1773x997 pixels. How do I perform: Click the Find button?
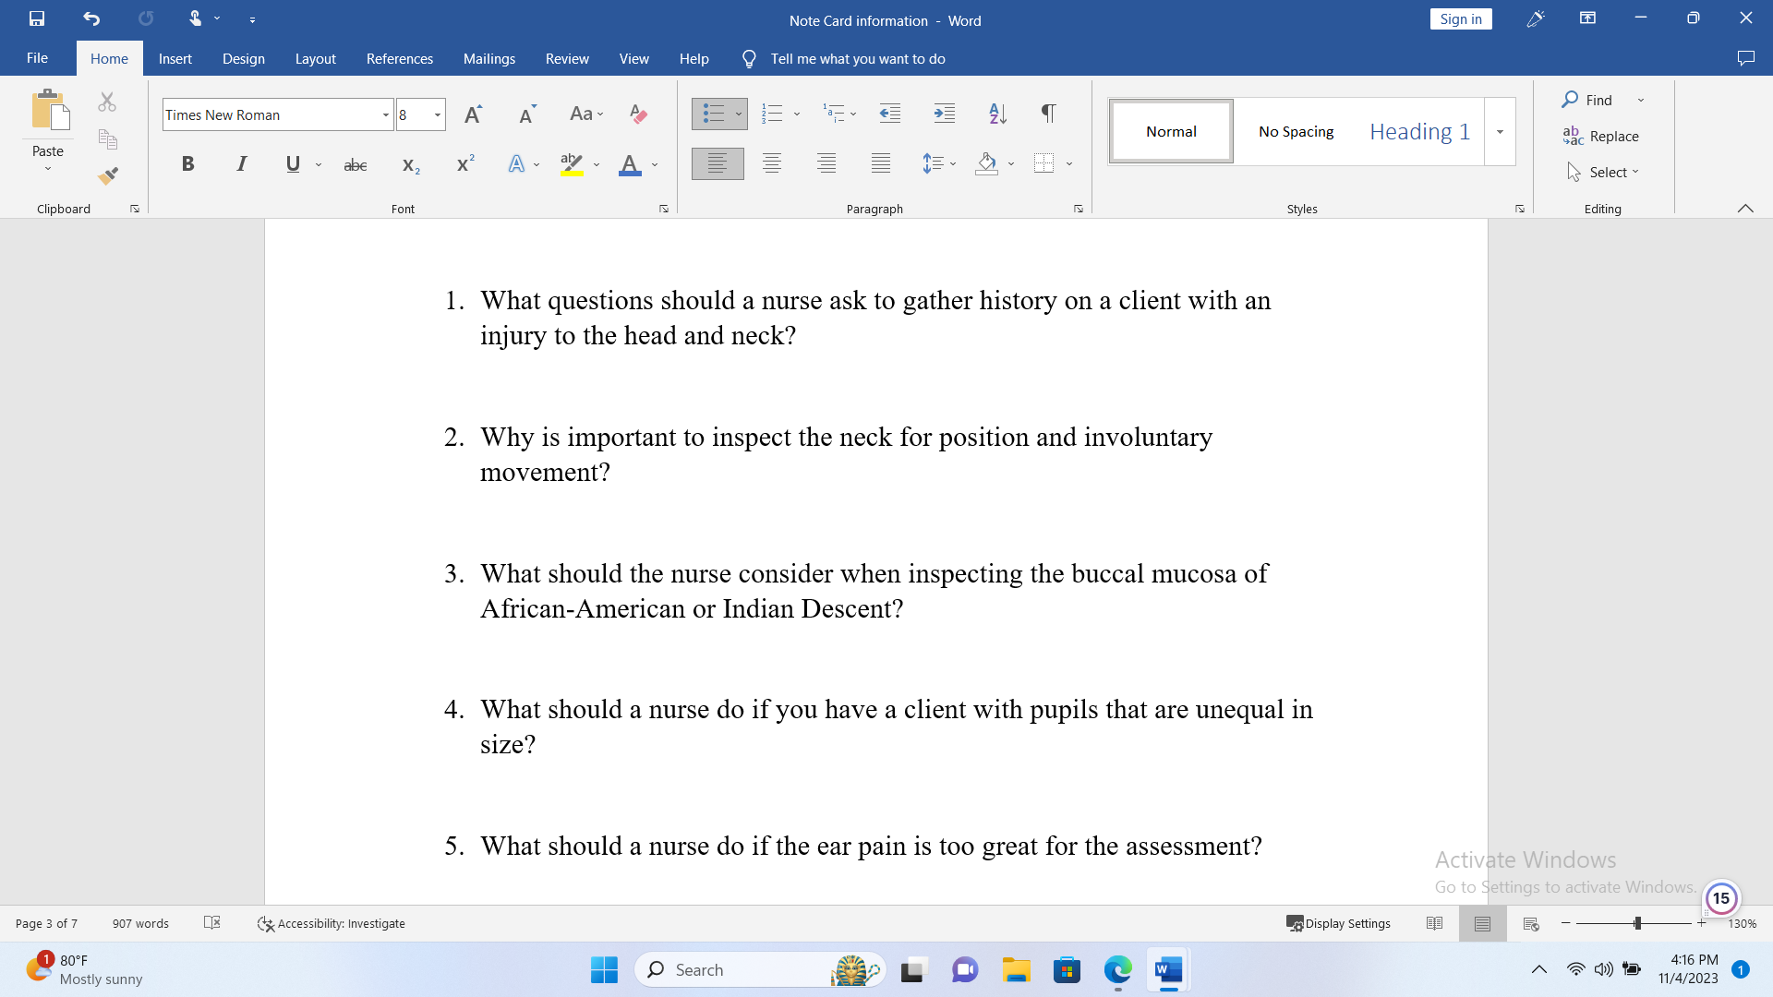(1588, 100)
